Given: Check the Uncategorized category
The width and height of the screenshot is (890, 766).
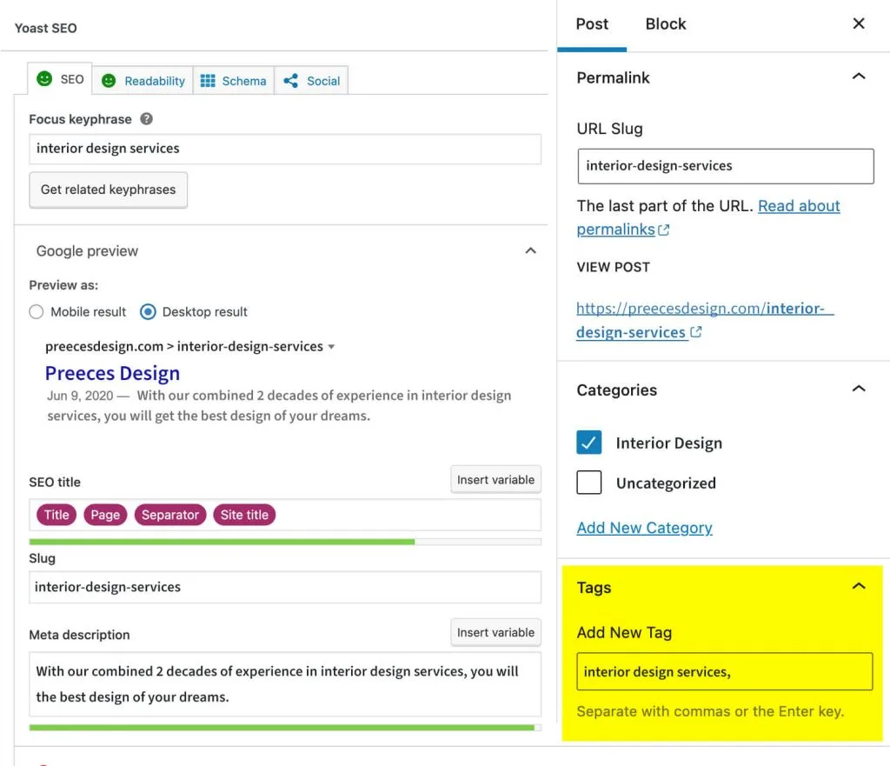Looking at the screenshot, I should (589, 483).
